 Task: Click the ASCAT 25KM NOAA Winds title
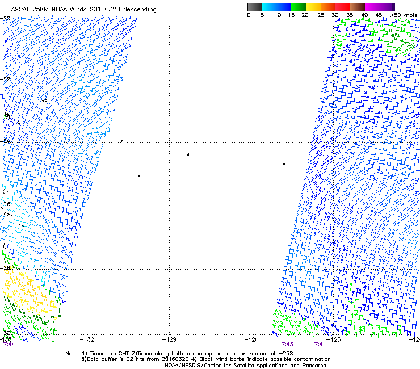click(83, 9)
